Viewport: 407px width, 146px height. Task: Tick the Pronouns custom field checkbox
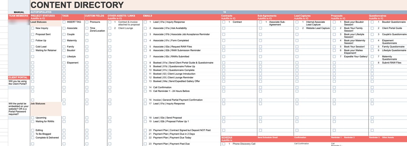click(87, 22)
